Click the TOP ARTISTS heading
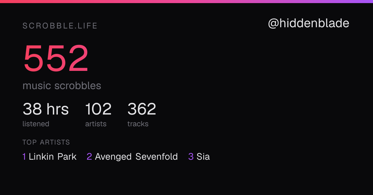Screen dimensions: 373x195 46,142
